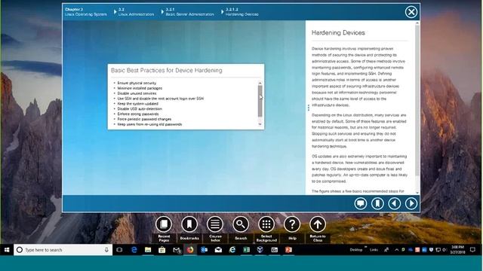Click the taskbar volume speaker icon
The width and height of the screenshot is (483, 271).
click(x=445, y=250)
